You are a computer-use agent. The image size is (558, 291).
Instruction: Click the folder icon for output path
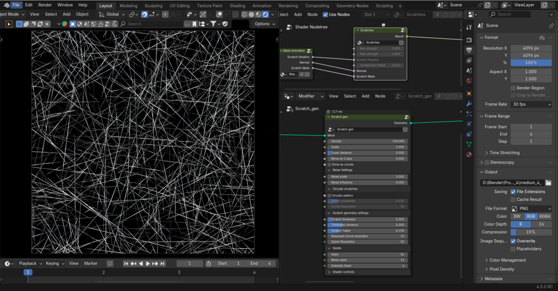pos(548,183)
